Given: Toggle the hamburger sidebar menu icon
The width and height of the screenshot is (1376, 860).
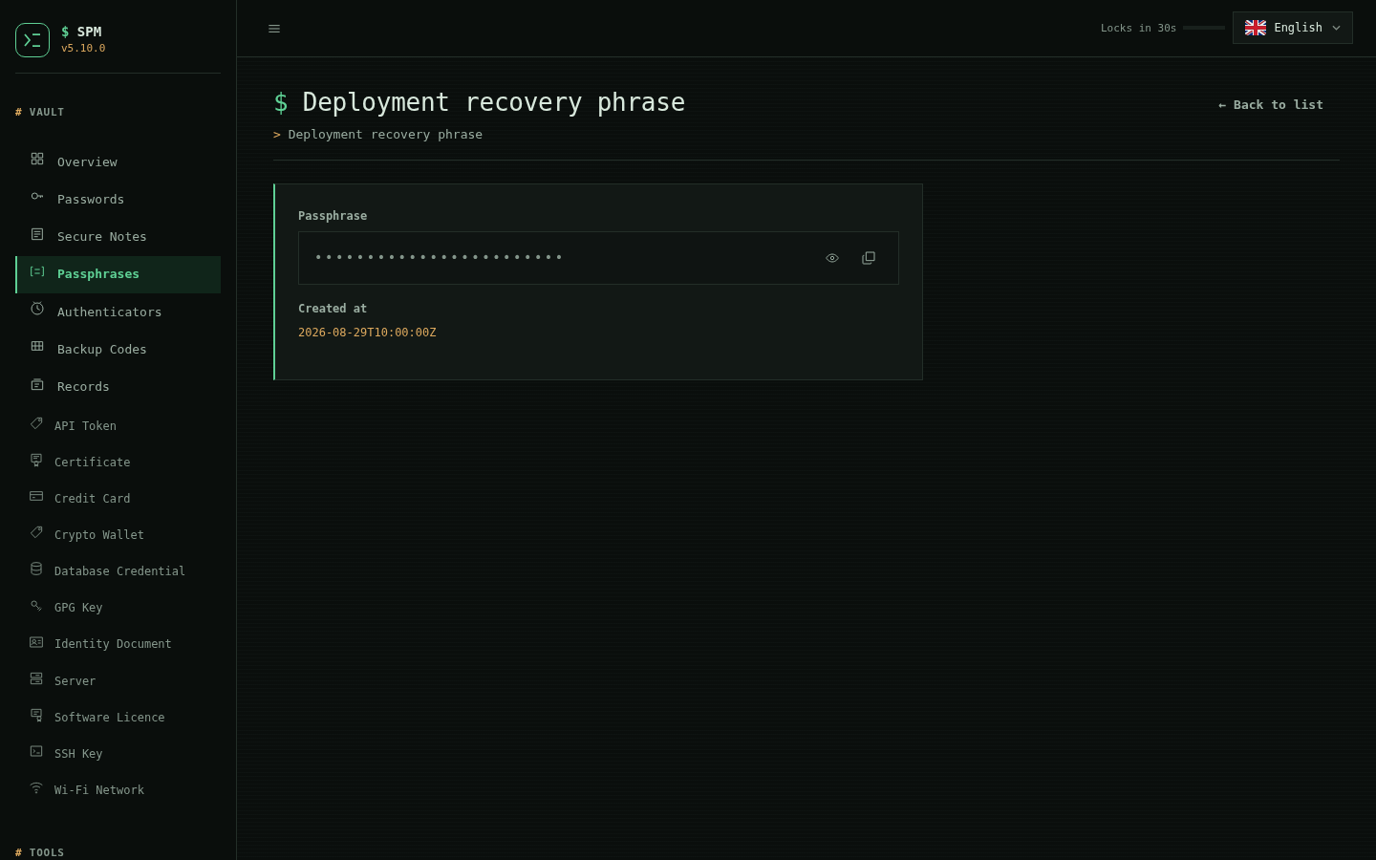Looking at the screenshot, I should click(x=274, y=29).
